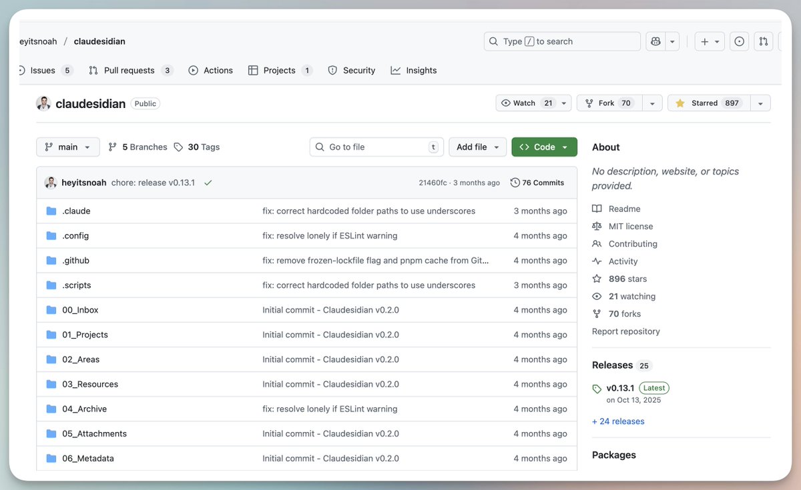View the 30 Tags link
Screen dimensions: 801x490
click(x=197, y=147)
